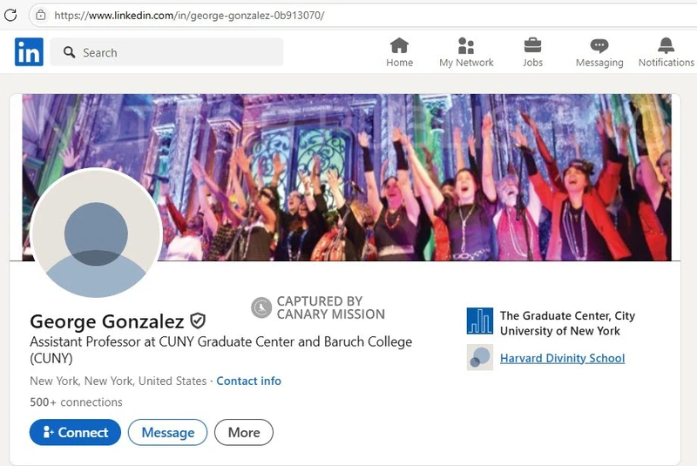Follow the Harvard Divinity School link
The image size is (697, 466).
pos(562,358)
